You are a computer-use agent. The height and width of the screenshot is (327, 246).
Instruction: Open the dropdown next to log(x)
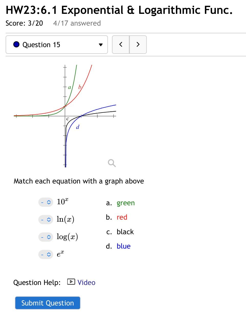point(46,237)
